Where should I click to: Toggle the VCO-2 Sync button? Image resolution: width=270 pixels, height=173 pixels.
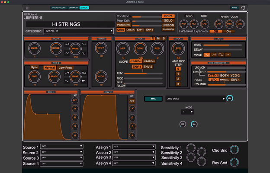tap(35, 67)
